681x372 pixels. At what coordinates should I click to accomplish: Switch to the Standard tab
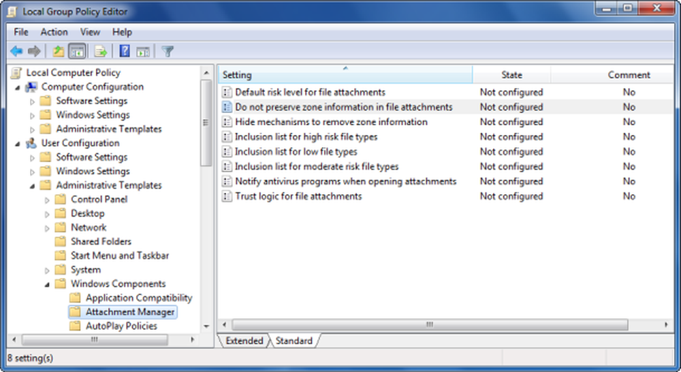pos(294,341)
